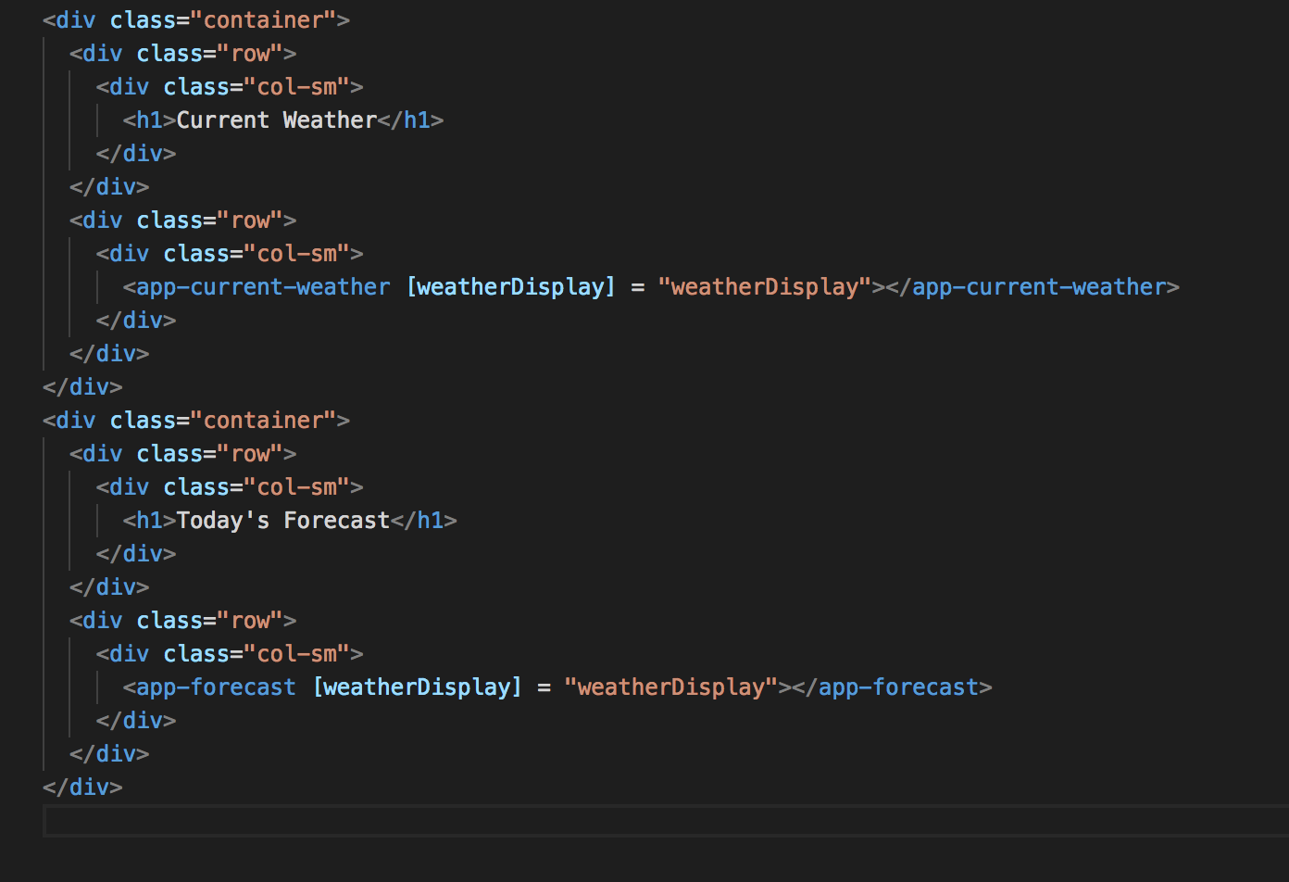
Task: Click the opening <h1> tag before "Today's Forecast"
Action: [x=150, y=521]
